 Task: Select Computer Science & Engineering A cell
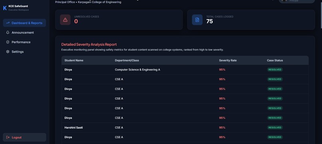(x=137, y=70)
